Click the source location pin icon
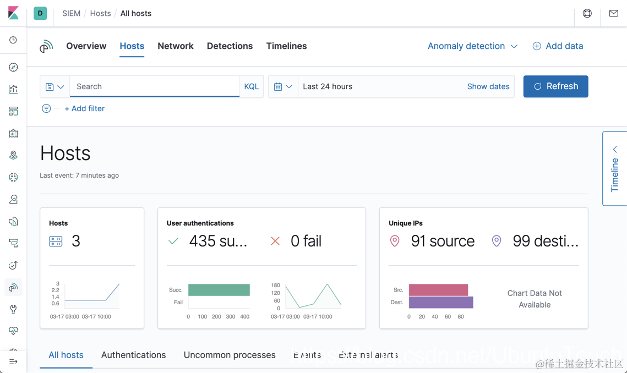Image resolution: width=627 pixels, height=373 pixels. 395,241
